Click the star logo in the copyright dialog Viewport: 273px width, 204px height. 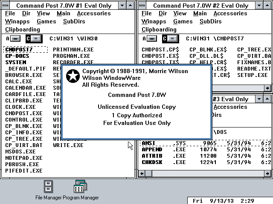(x=73, y=76)
